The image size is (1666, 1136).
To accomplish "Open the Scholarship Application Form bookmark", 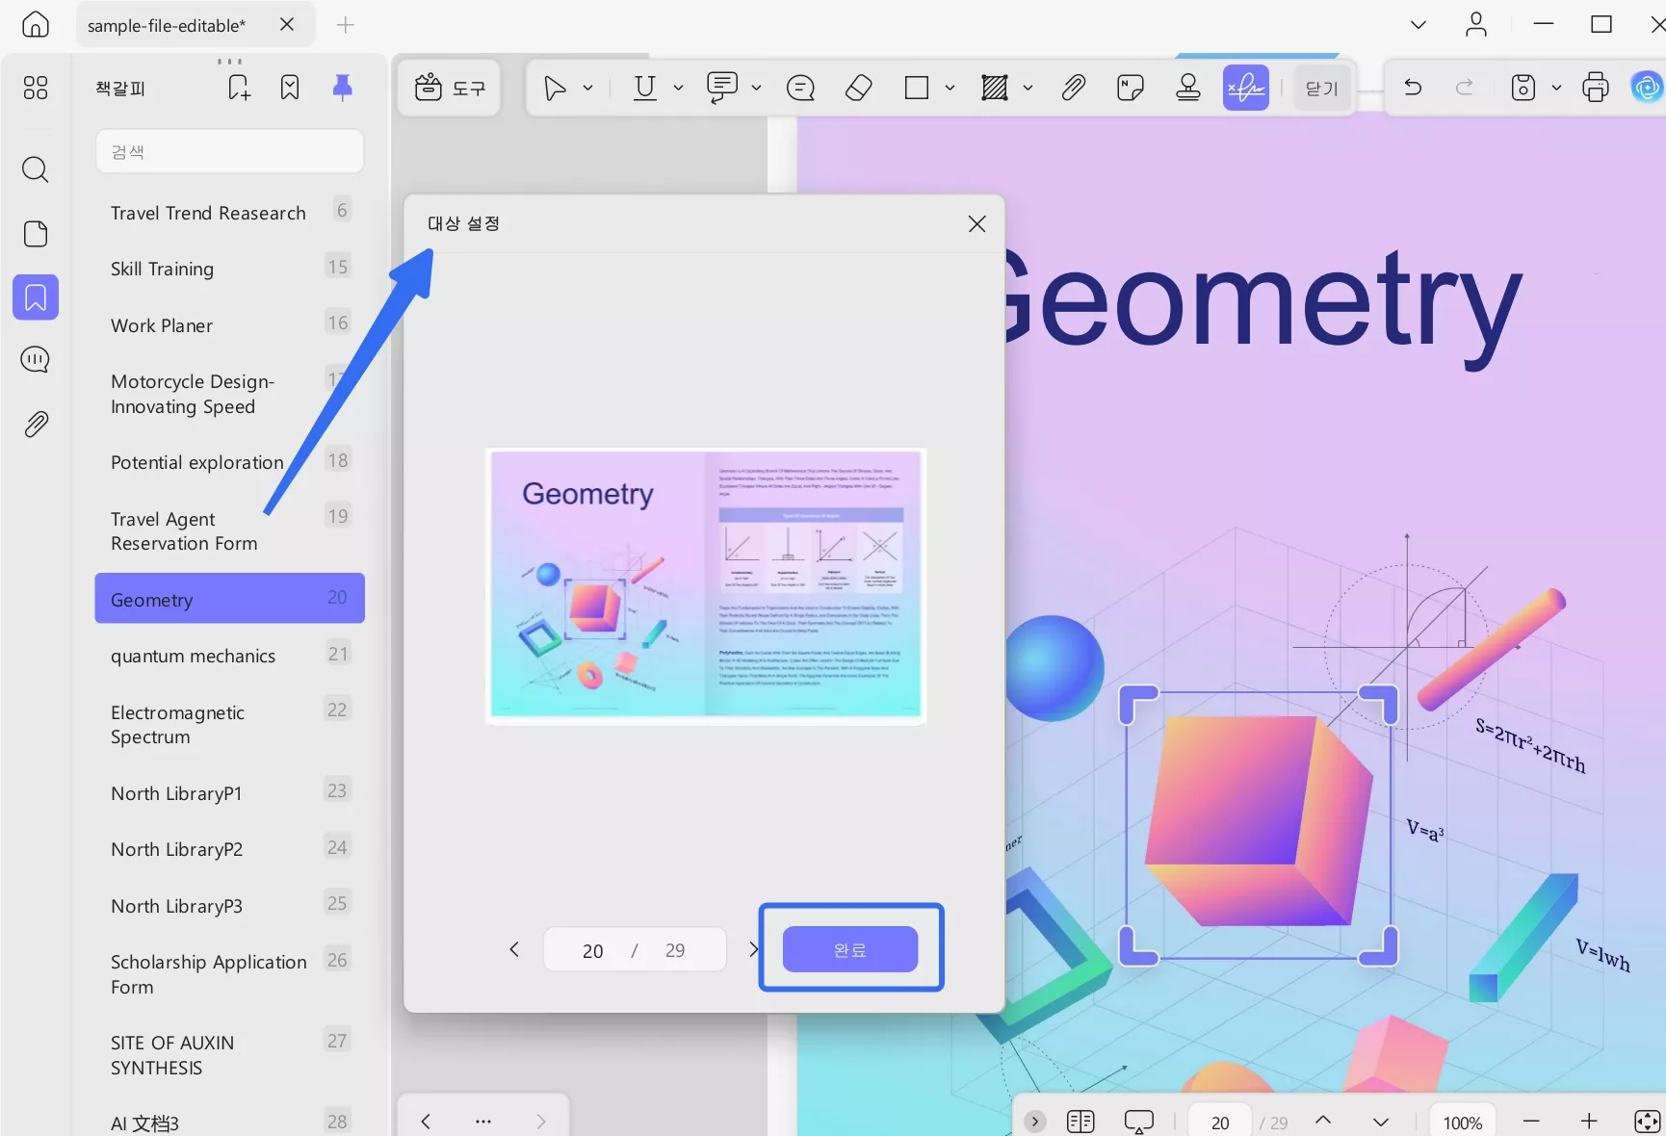I will point(229,973).
